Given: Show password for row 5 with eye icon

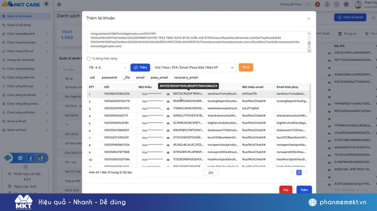Looking at the screenshot, I should tap(168, 123).
